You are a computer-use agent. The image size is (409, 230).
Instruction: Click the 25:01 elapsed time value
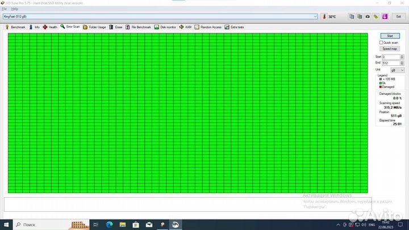coord(397,124)
